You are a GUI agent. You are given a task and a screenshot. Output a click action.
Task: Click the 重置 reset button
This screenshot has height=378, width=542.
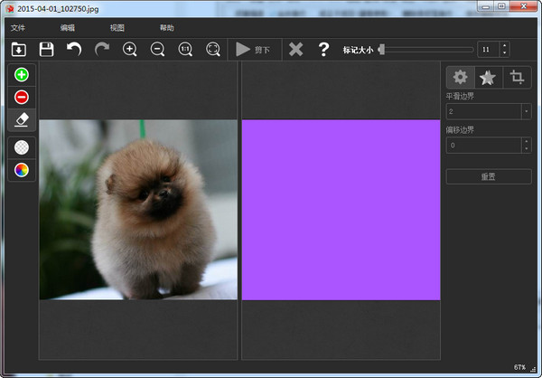tap(489, 176)
